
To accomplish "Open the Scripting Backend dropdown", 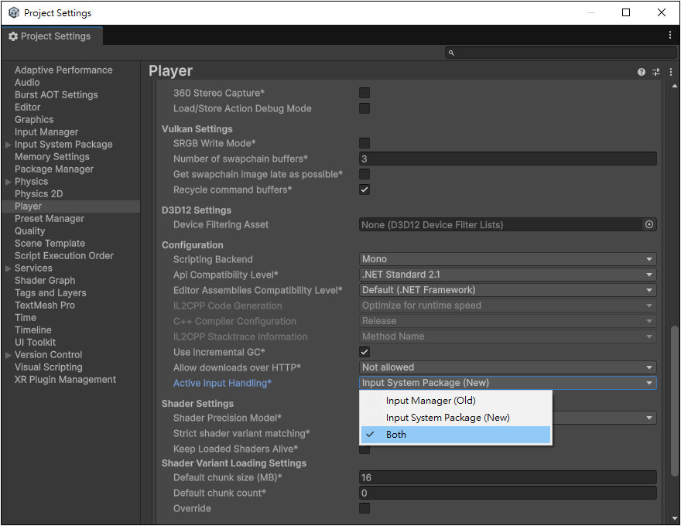I will (508, 259).
